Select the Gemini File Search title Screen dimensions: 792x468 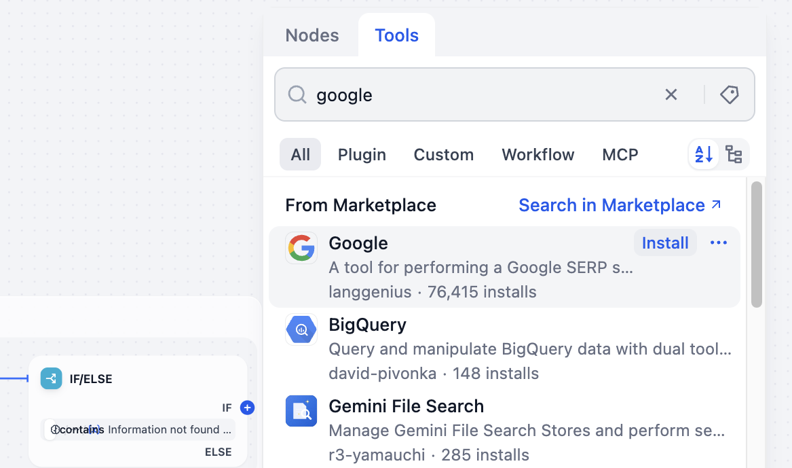pos(406,406)
